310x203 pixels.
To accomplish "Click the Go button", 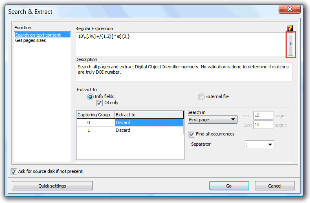I will point(229,186).
